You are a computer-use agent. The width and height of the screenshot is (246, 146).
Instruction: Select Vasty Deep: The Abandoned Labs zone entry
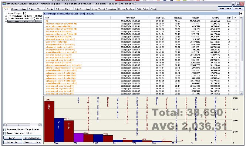point(25,21)
